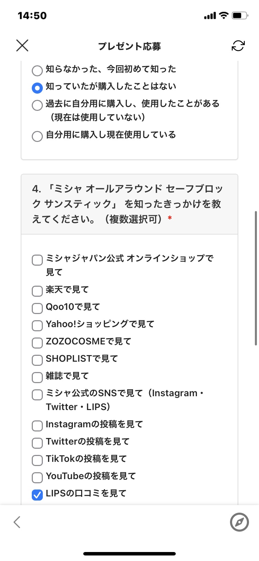Check the 'ZOZOCOSMEで見て' option

(x=37, y=343)
